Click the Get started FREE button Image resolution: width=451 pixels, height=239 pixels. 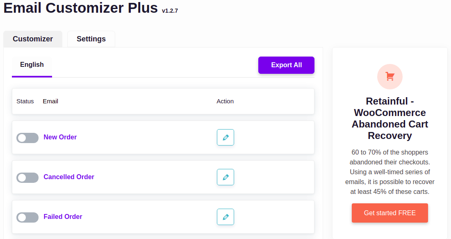(x=390, y=213)
